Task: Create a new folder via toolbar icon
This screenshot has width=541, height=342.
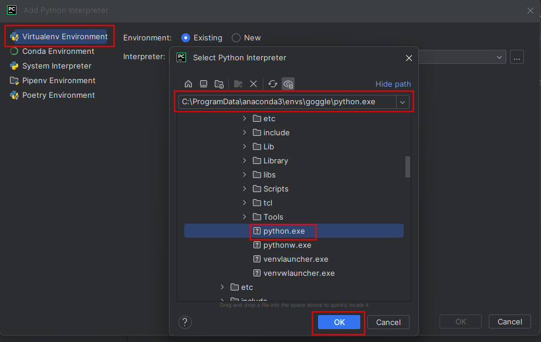Action: pyautogui.click(x=238, y=84)
